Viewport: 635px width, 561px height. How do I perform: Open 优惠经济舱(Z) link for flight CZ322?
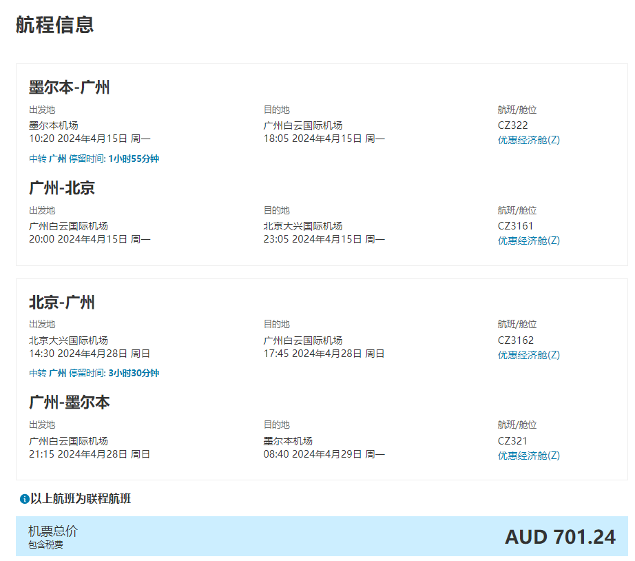tap(528, 140)
